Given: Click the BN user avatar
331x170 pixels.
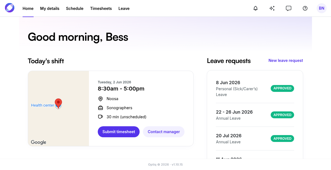Looking at the screenshot, I should pyautogui.click(x=322, y=8).
